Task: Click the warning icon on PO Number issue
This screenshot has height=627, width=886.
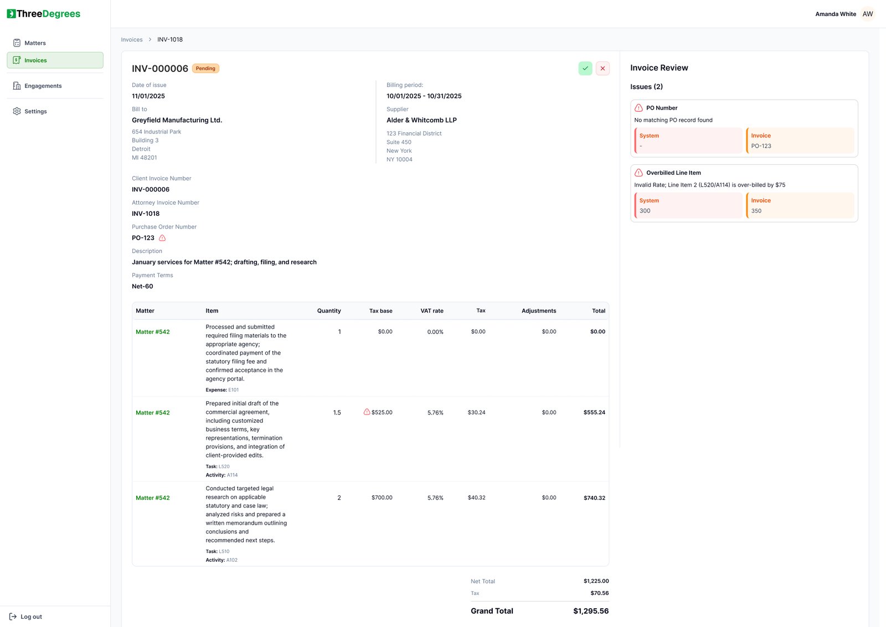Action: [x=640, y=108]
